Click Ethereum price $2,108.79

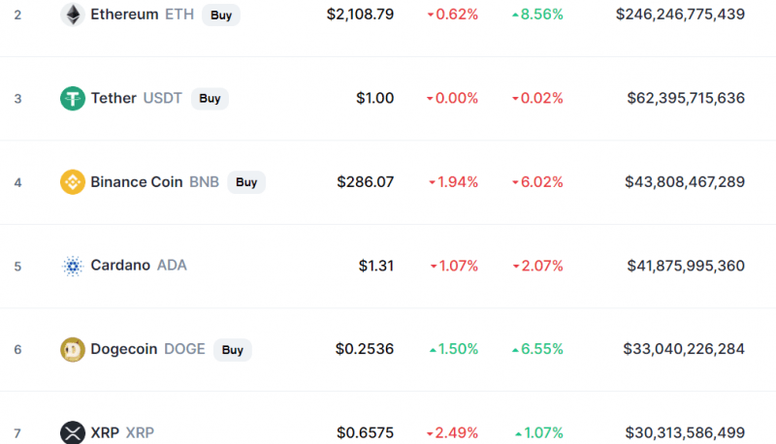360,15
